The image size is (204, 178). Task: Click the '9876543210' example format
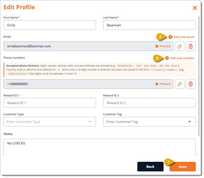click(x=125, y=66)
